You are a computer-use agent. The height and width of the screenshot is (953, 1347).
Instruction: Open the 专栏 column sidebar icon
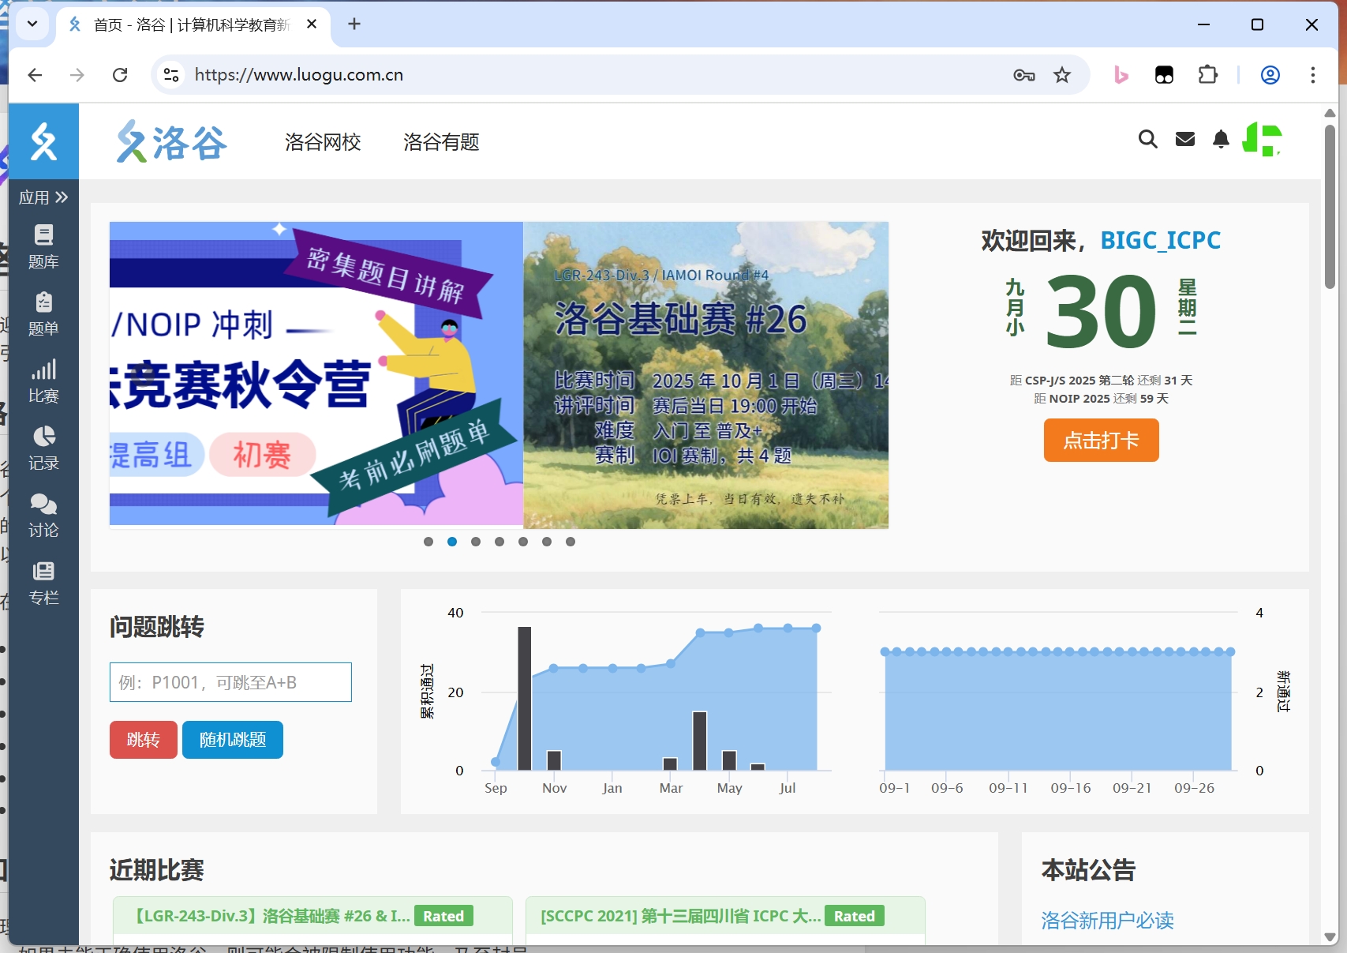[43, 582]
